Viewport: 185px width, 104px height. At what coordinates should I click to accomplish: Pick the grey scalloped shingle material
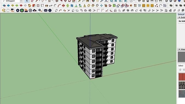tap(182, 85)
